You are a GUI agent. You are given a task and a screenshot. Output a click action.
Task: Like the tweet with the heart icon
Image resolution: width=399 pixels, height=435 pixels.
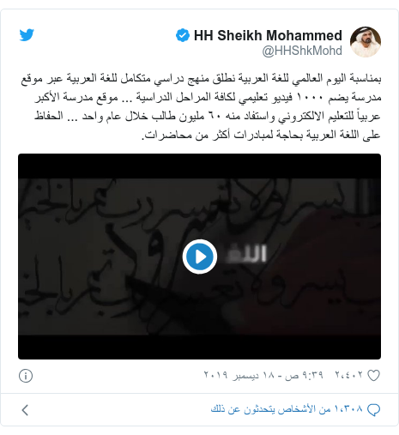point(373,376)
